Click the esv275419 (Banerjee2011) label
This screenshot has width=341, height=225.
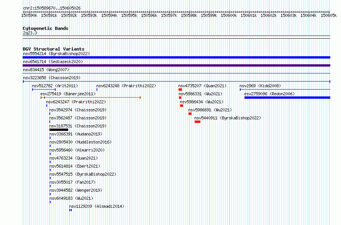tap(68, 94)
